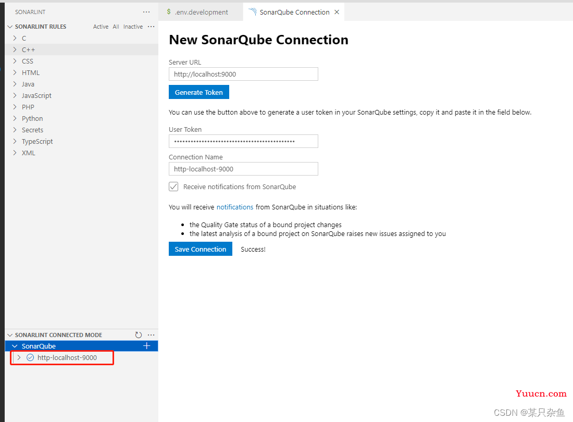Select the TypeScript language label

38,141
